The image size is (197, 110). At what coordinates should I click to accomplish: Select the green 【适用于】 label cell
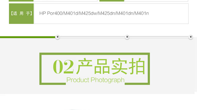click(x=21, y=13)
